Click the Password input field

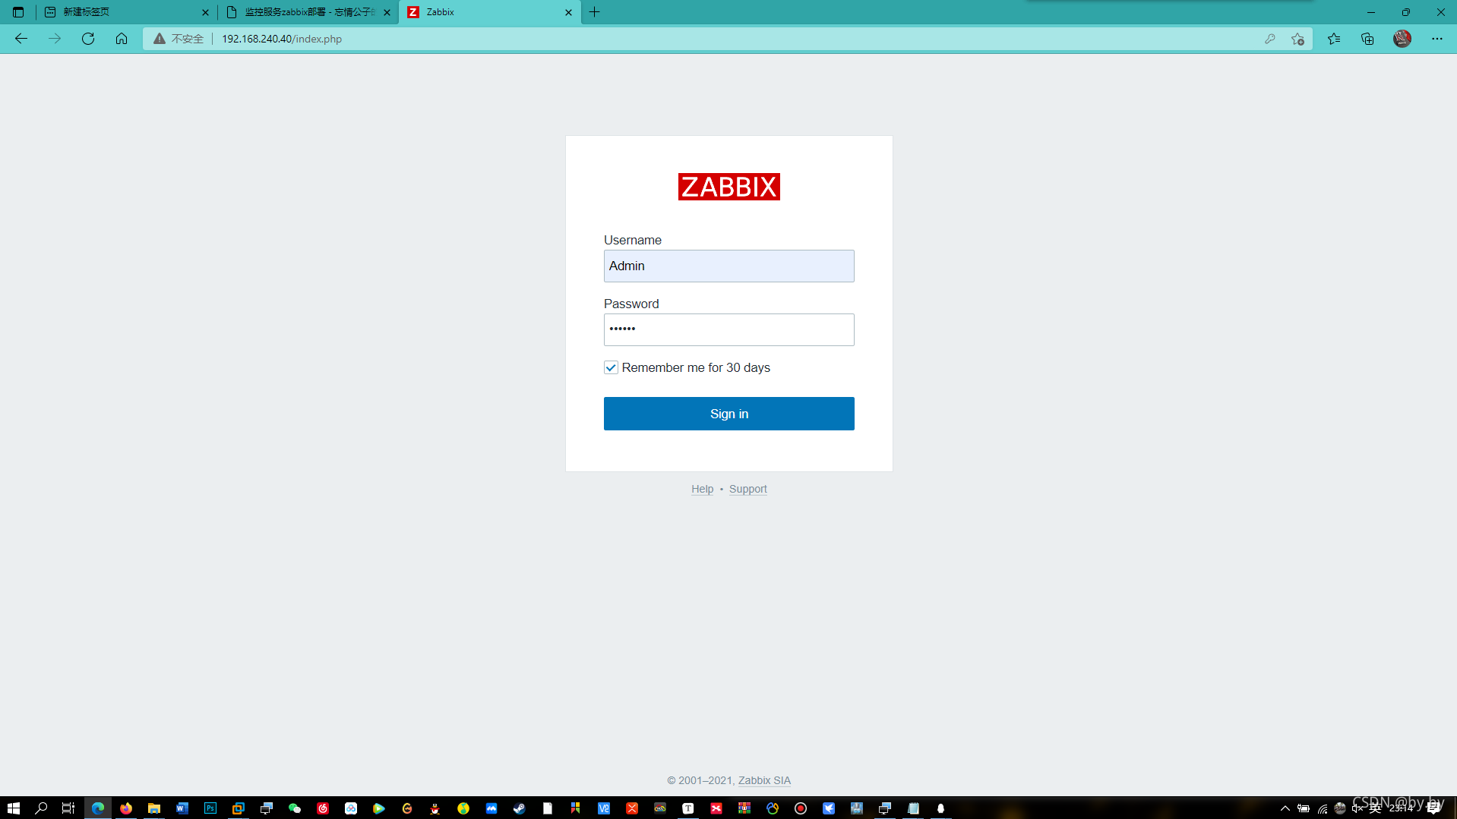728,329
